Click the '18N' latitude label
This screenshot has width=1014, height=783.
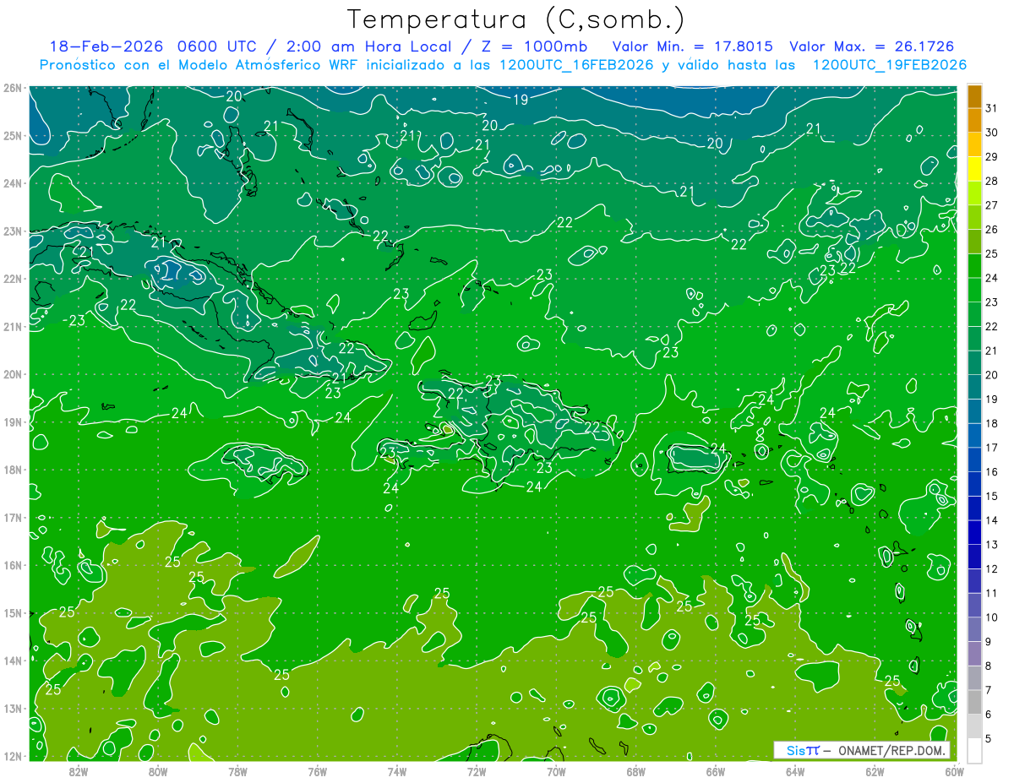point(13,469)
